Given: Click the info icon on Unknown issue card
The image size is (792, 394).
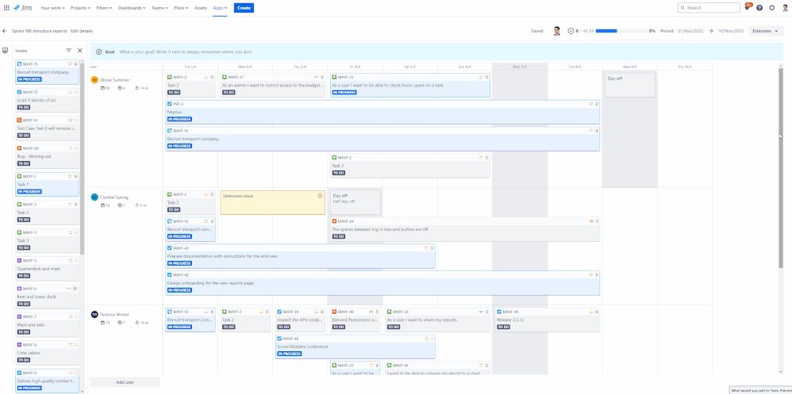Looking at the screenshot, I should point(320,195).
